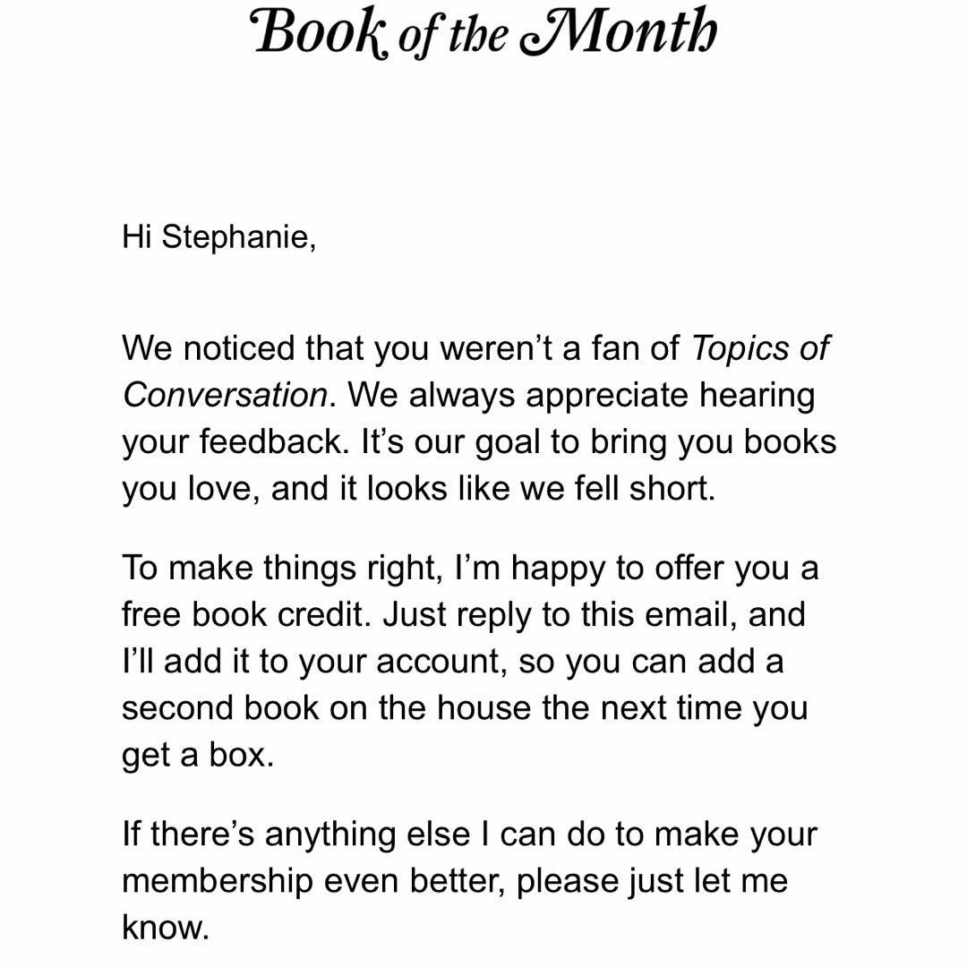Click the word "Month" in the header logo
This screenshot has width=967, height=967.
click(631, 33)
